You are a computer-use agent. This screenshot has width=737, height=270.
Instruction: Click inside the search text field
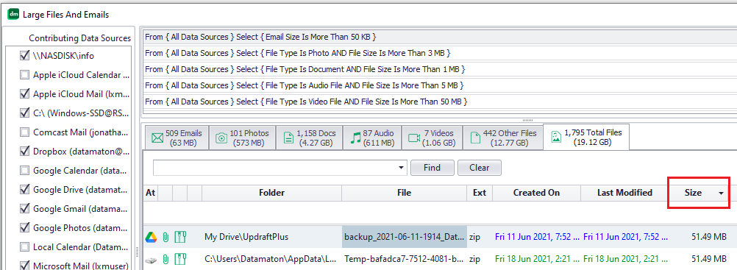coord(274,168)
